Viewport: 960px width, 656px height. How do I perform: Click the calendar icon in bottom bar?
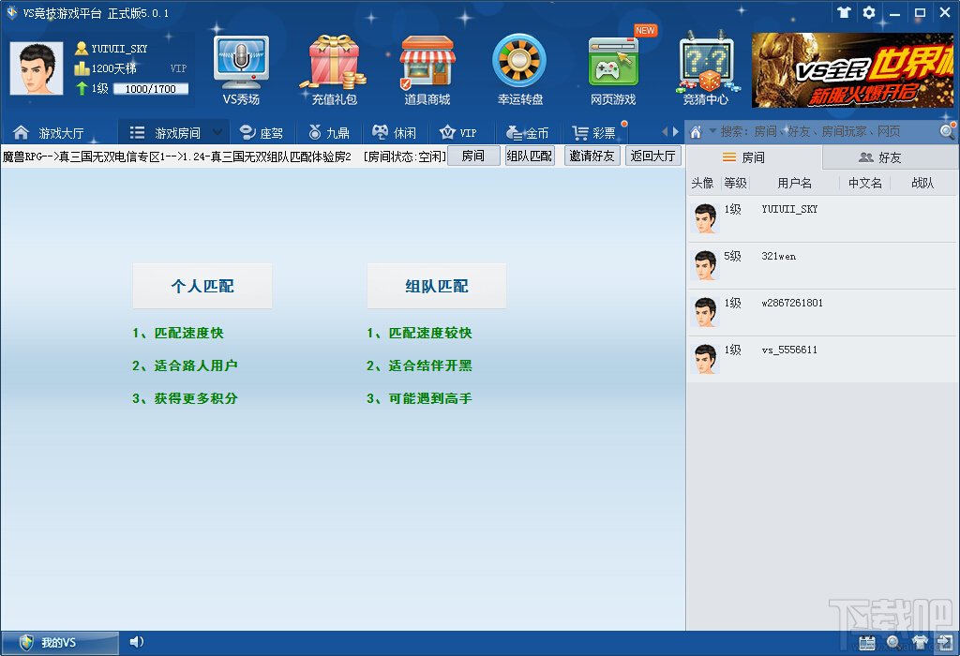pos(867,643)
